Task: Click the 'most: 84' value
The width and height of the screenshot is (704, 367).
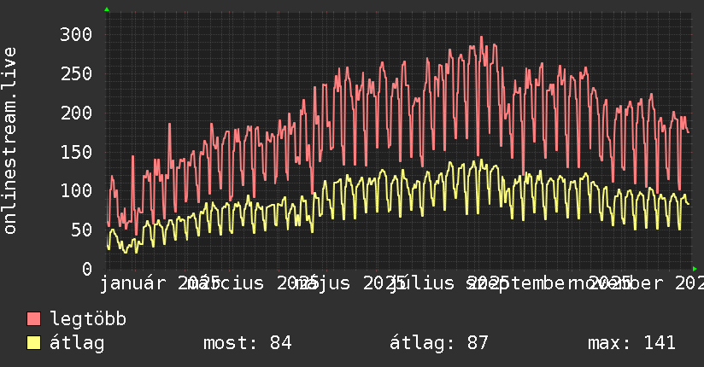Action: click(x=248, y=343)
